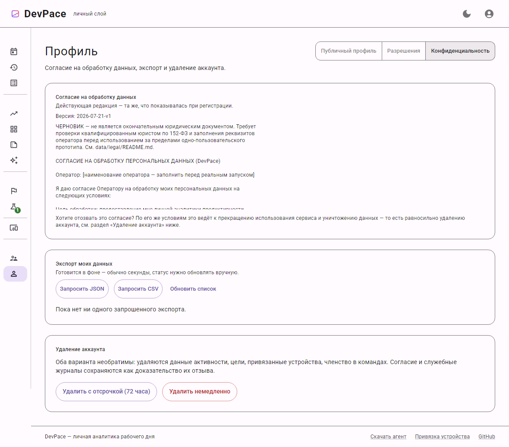Click the DevPace logo icon
Screen dimensions: 509x447
[x=15, y=14]
